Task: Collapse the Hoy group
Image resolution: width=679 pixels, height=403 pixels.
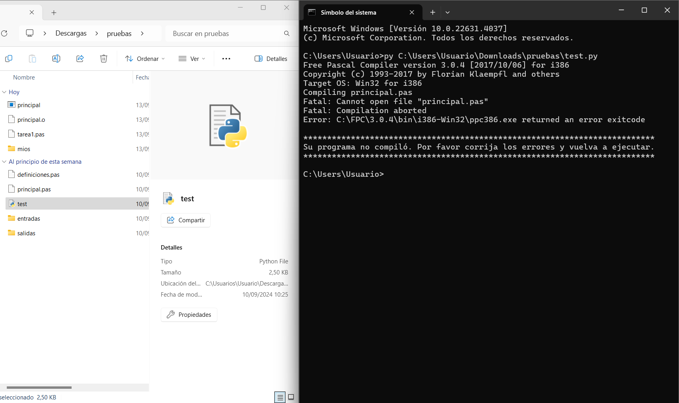Action: coord(4,92)
